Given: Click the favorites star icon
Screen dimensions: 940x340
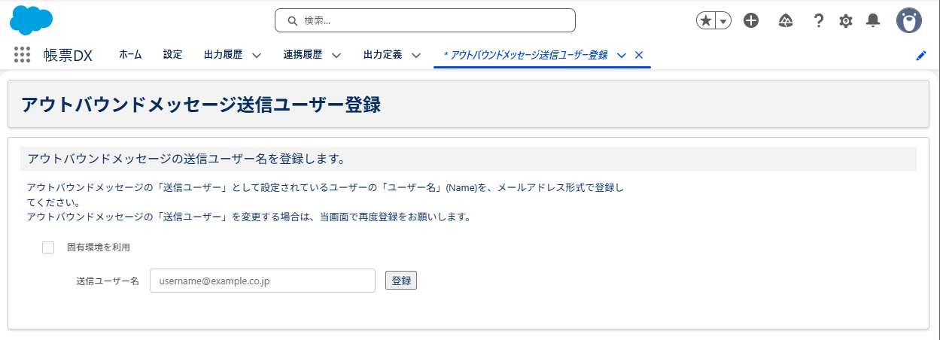Looking at the screenshot, I should (x=706, y=21).
